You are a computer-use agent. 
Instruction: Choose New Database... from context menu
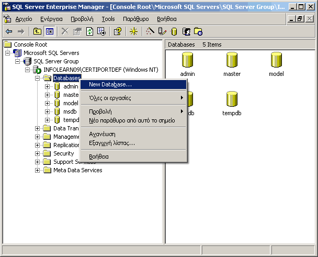(133, 84)
